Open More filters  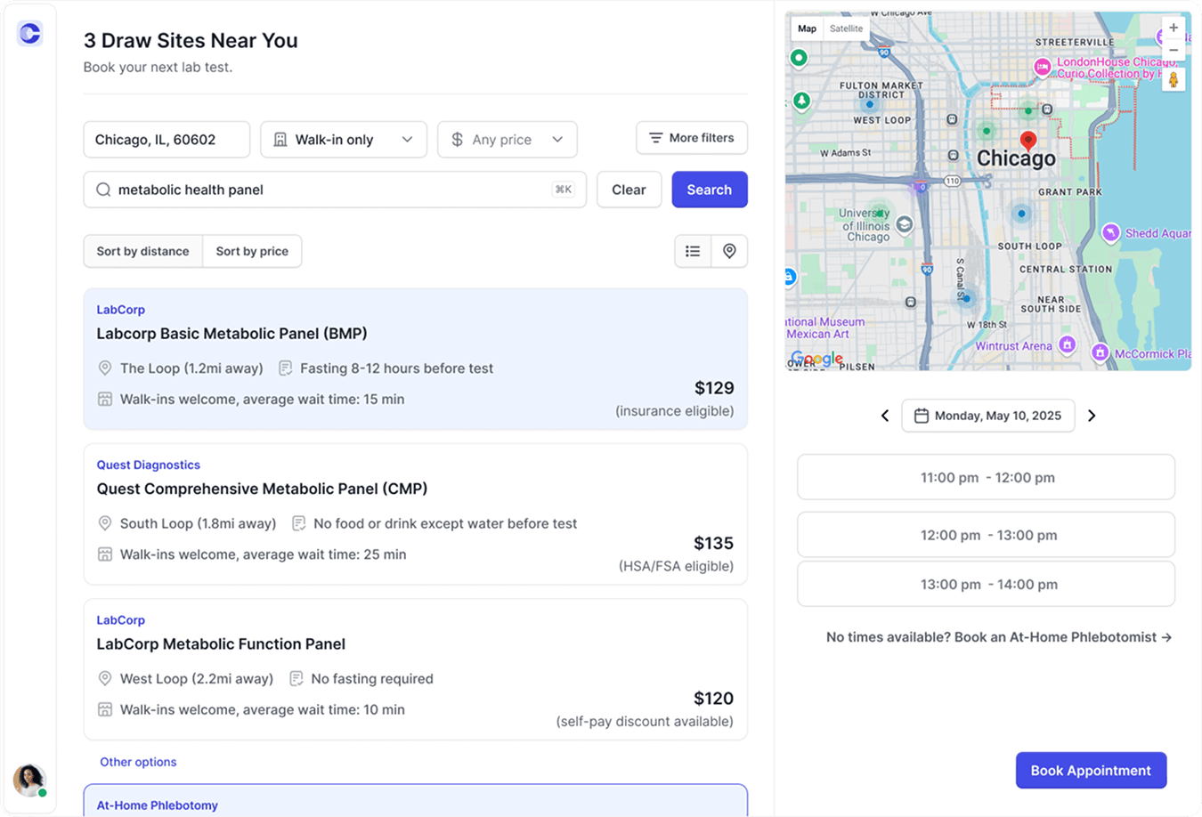(692, 138)
